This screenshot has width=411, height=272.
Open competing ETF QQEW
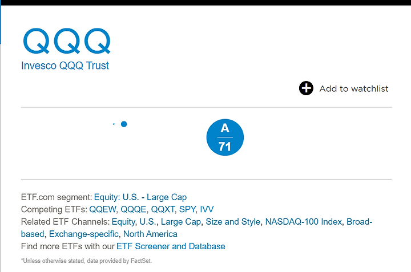[x=103, y=209]
